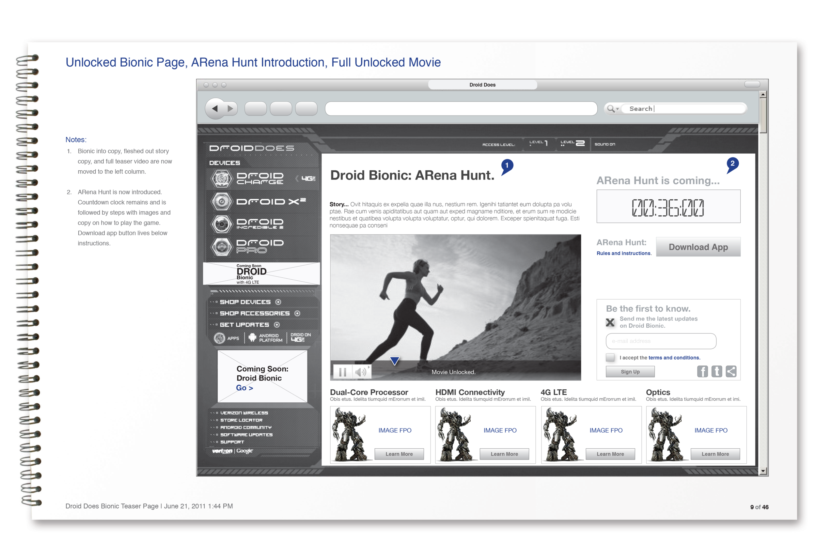Switch to access Level 1 tab
Image resolution: width=816 pixels, height=558 pixels.
[539, 143]
